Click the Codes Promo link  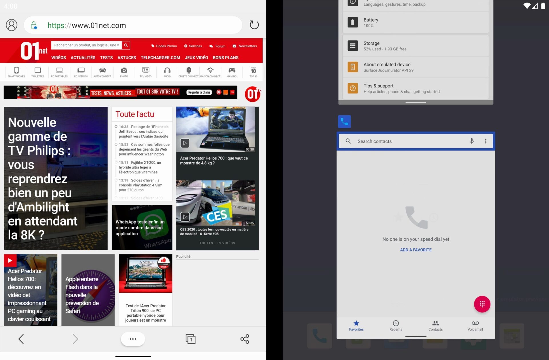(x=164, y=46)
